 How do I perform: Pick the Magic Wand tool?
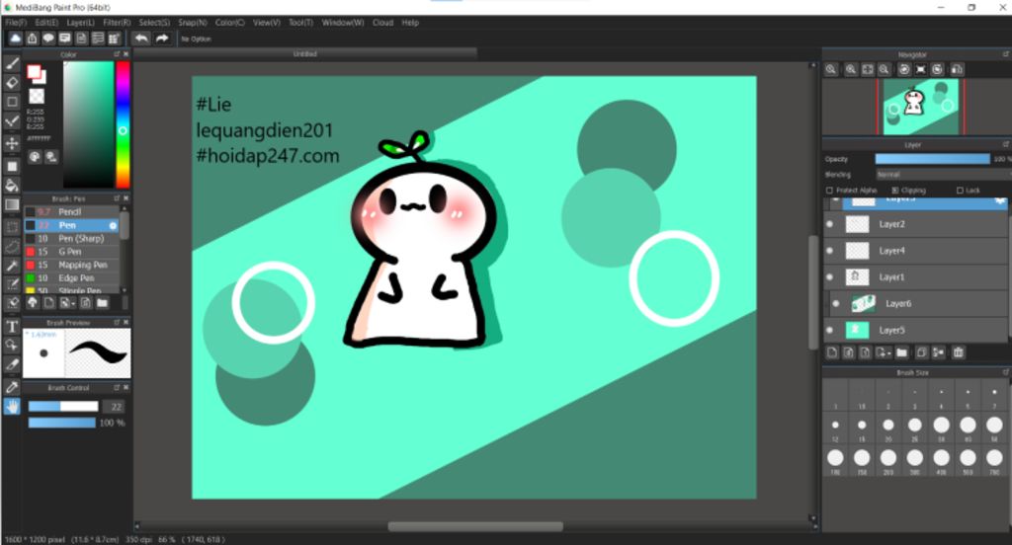(12, 266)
